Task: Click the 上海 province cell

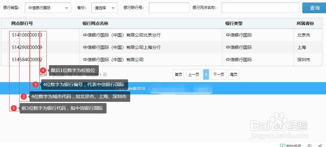Action: coord(302,47)
